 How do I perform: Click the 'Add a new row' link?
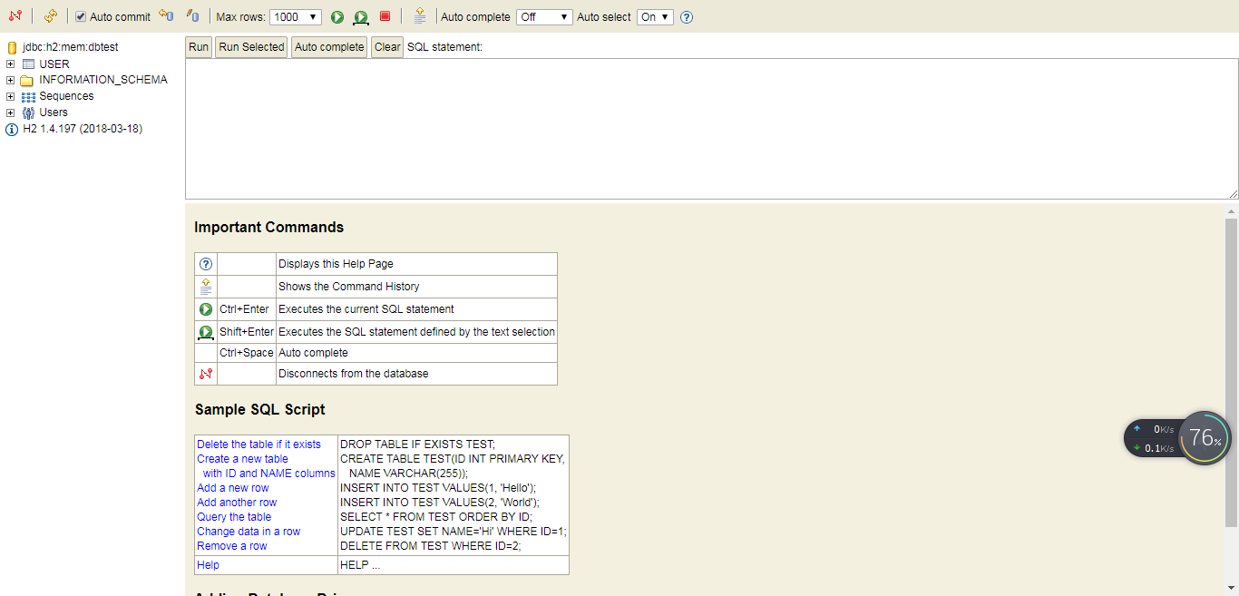(x=233, y=488)
